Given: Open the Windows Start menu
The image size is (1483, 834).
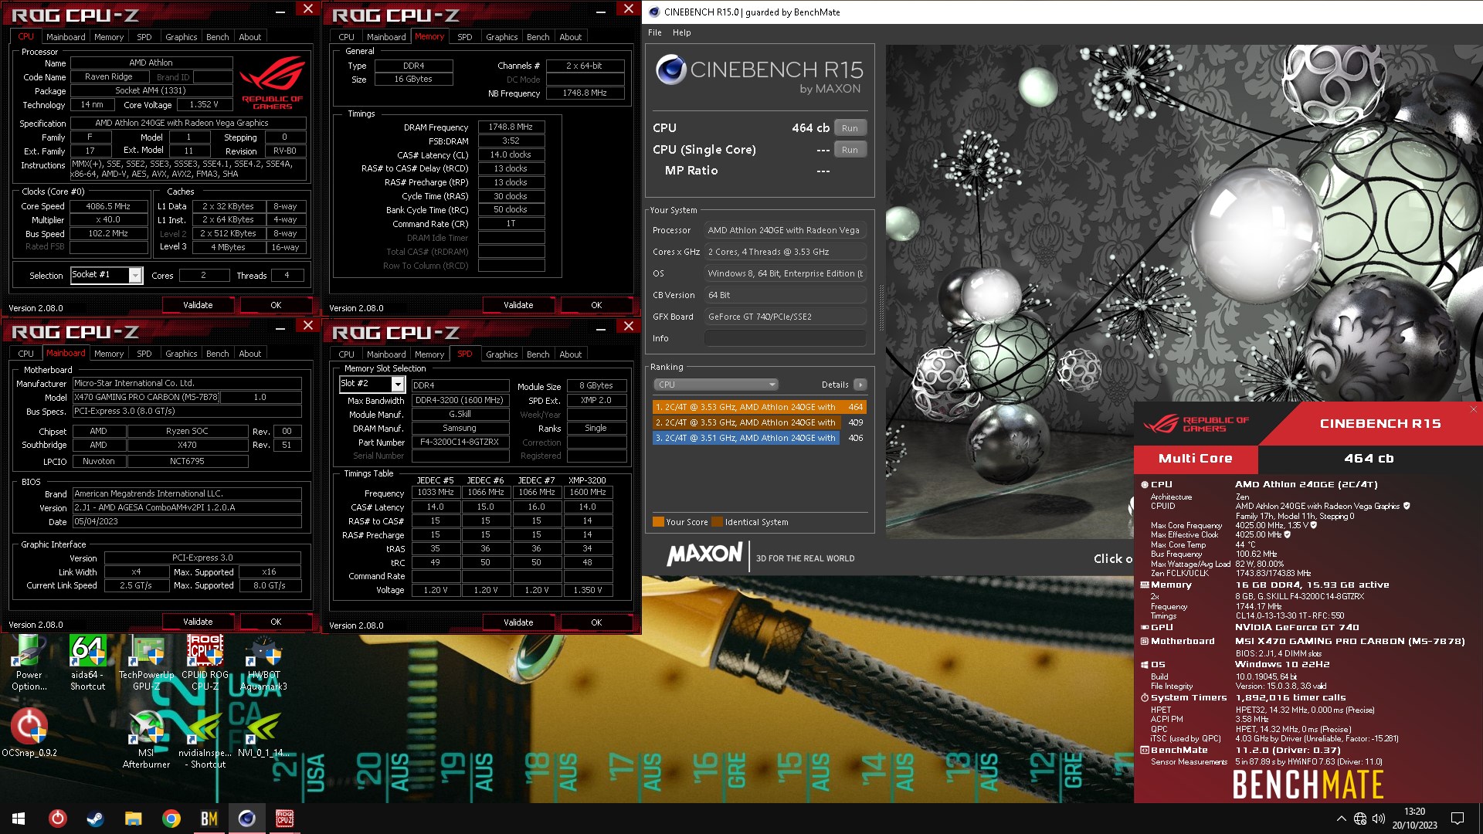Looking at the screenshot, I should pos(19,819).
